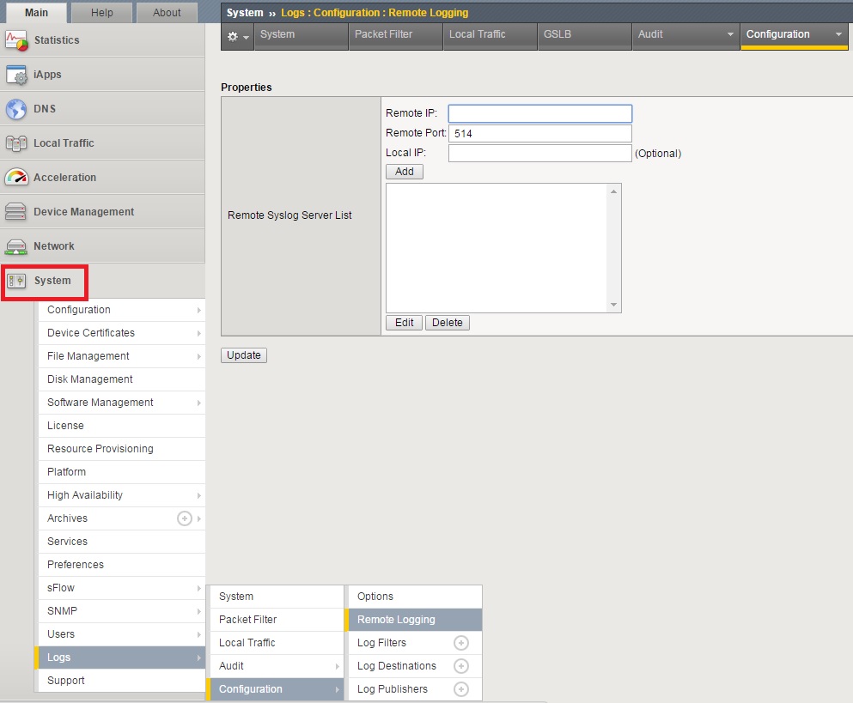This screenshot has width=853, height=703.
Task: Expand the Audit tab dropdown arrow
Action: [730, 35]
